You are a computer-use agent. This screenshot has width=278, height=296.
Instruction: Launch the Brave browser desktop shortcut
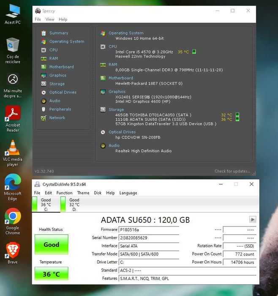coord(13,253)
